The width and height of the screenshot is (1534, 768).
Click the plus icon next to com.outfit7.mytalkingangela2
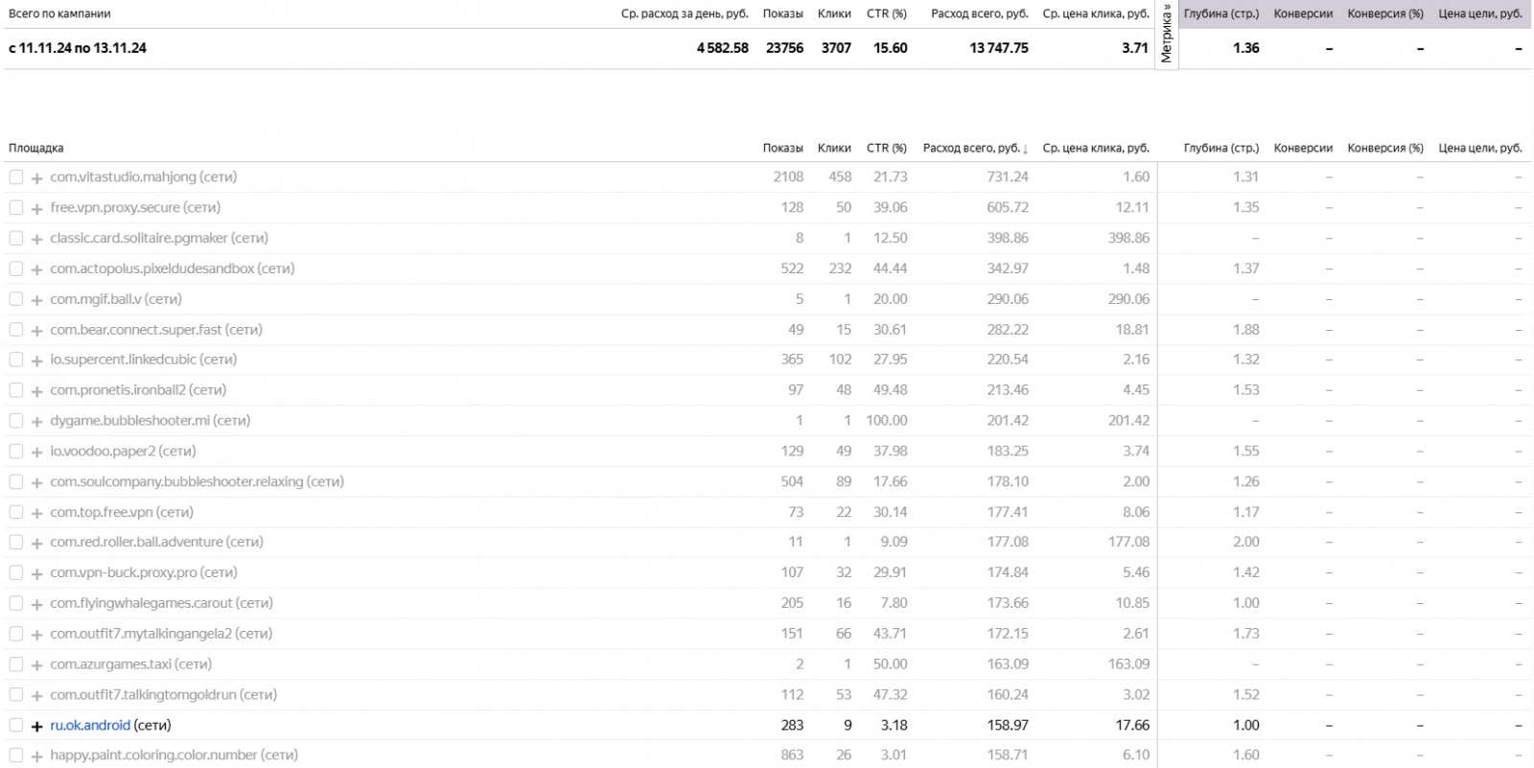37,635
